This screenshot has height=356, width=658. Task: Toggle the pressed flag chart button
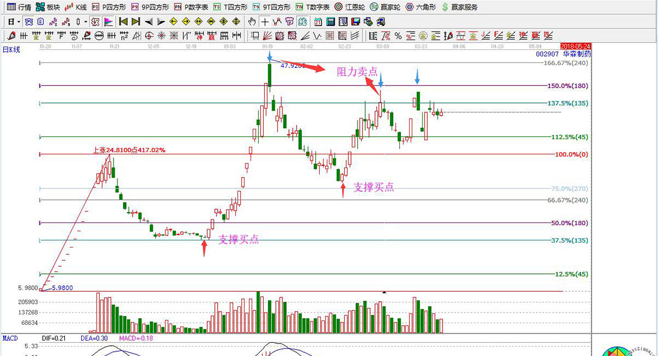(x=108, y=22)
